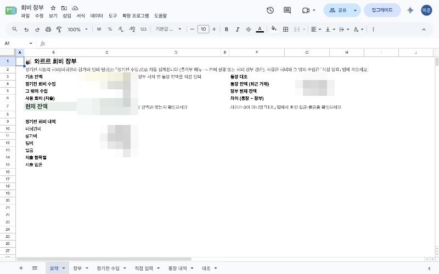The image size is (439, 274).
Task: Open the 수정 menu
Action: tap(39, 16)
